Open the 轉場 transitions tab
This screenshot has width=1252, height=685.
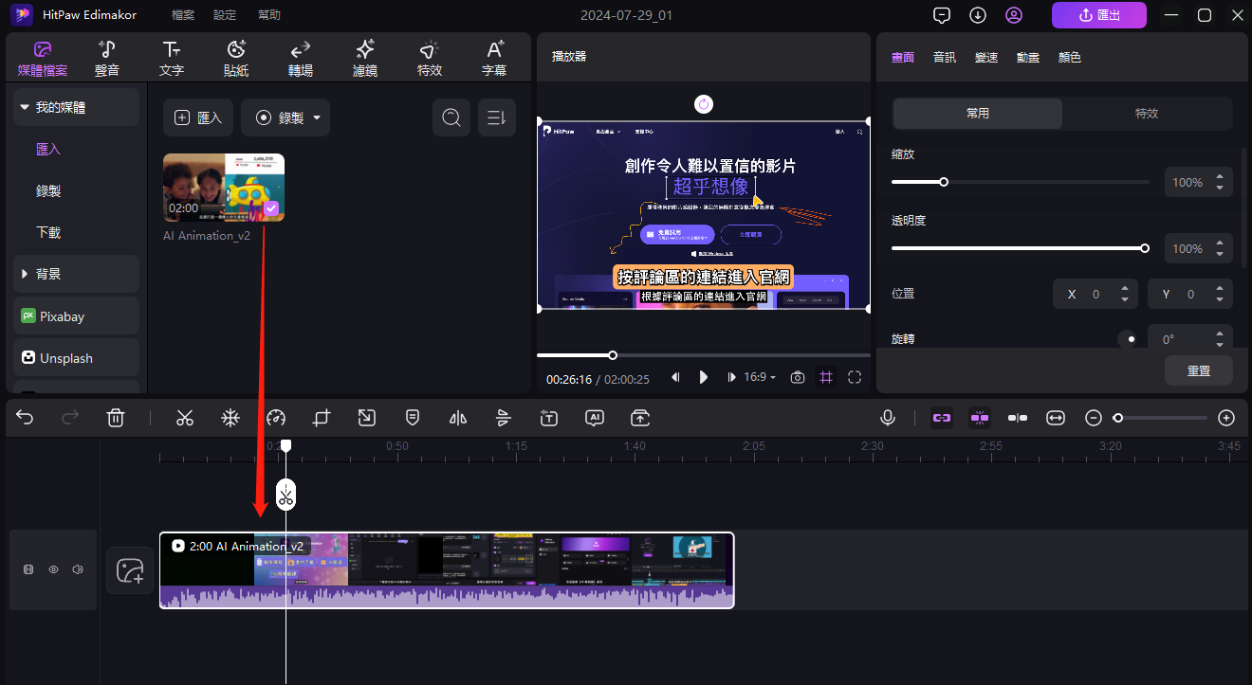(301, 59)
